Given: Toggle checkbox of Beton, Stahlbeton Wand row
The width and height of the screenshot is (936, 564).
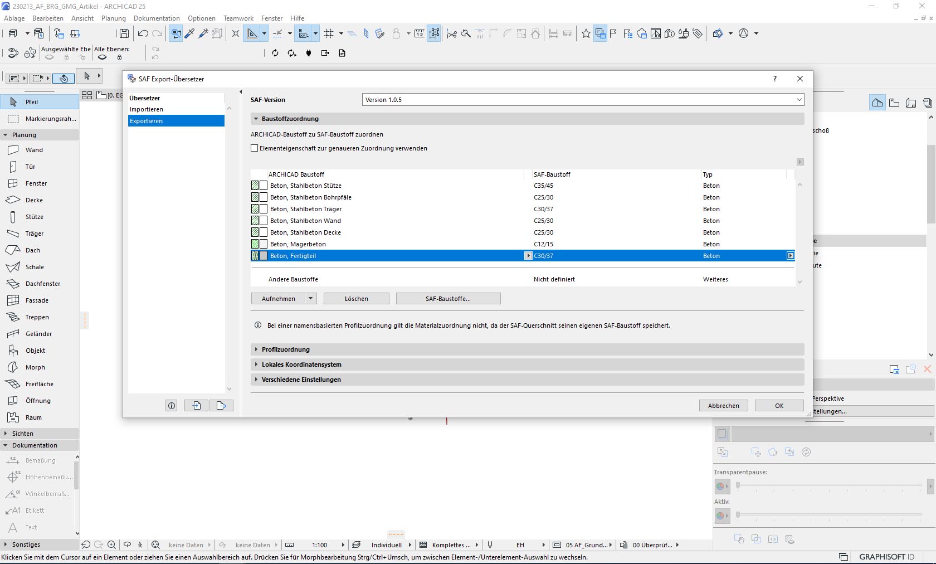Looking at the screenshot, I should coord(264,221).
